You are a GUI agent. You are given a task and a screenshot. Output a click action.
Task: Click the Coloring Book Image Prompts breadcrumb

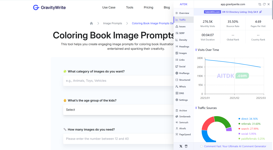153,23
